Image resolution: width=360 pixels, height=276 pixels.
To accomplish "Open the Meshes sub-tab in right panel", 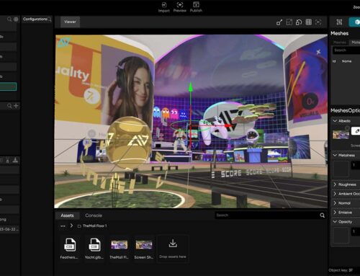I will 340,43.
